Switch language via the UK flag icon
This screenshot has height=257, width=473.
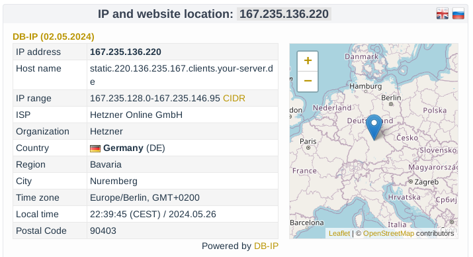(x=442, y=14)
